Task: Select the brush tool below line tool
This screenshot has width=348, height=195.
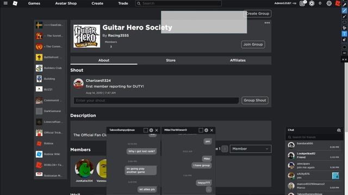Action: tap(344, 16)
